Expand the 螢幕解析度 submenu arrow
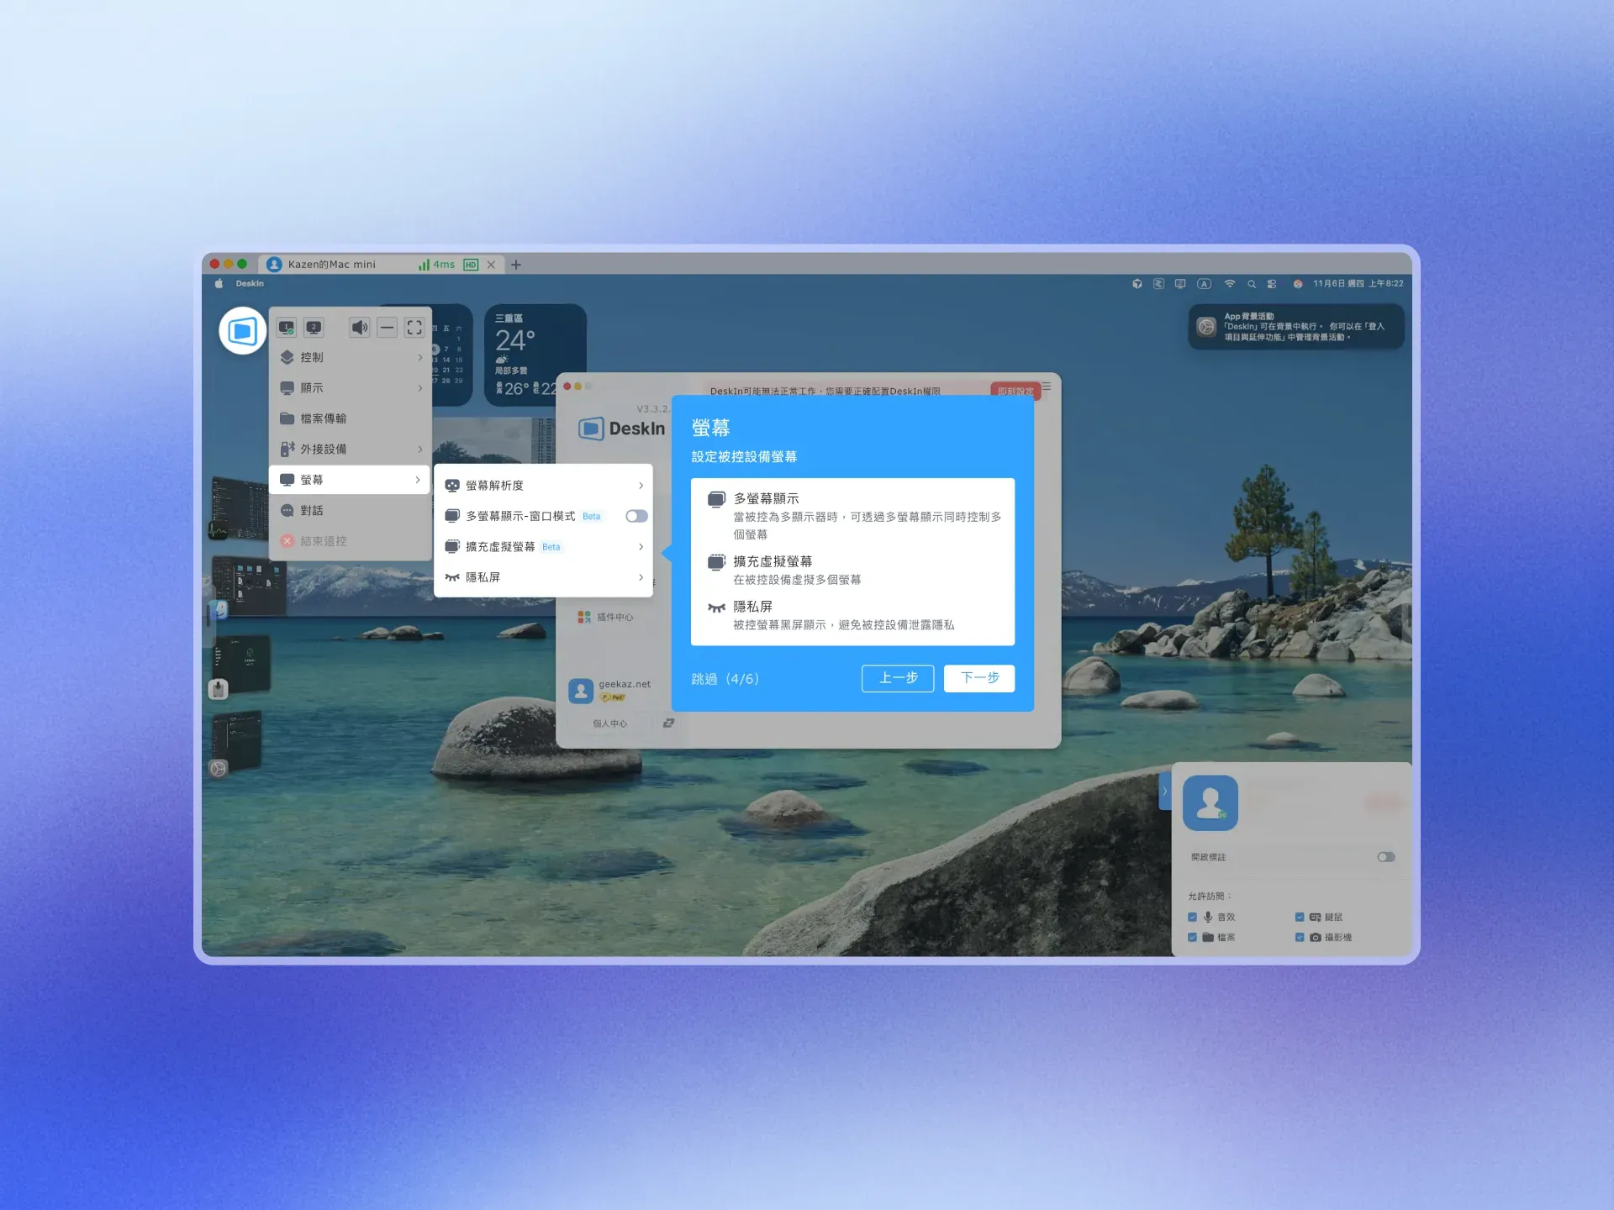Image resolution: width=1614 pixels, height=1210 pixels. click(641, 486)
